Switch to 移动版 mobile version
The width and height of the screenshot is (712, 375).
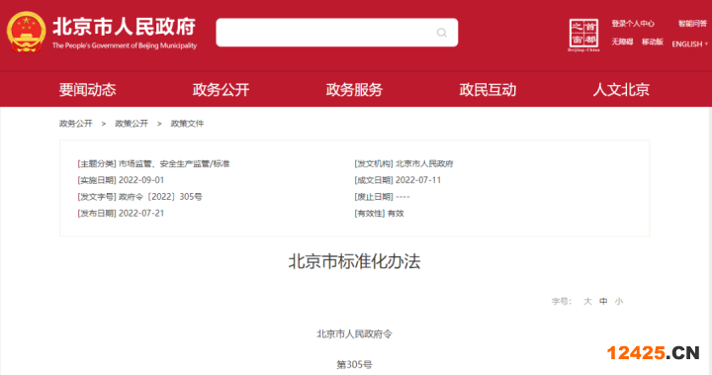pos(652,42)
